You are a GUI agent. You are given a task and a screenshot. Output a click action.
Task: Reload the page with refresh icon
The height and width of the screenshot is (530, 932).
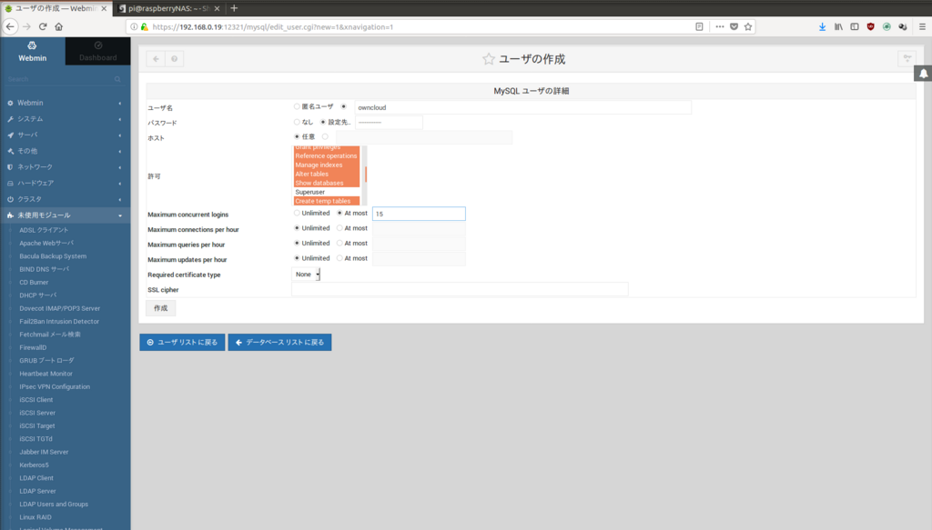(x=43, y=26)
